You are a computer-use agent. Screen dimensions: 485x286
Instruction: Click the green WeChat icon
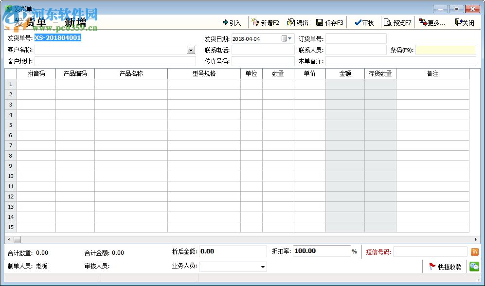pos(474,266)
